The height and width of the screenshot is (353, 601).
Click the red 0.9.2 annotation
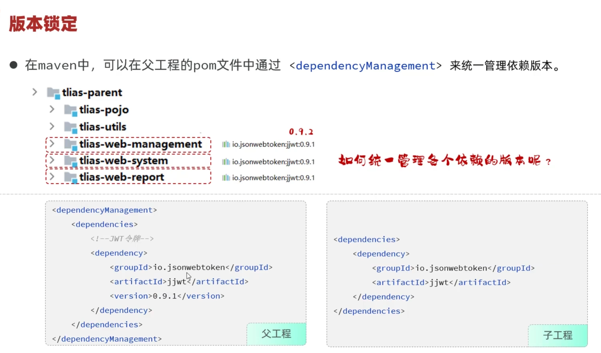click(301, 132)
